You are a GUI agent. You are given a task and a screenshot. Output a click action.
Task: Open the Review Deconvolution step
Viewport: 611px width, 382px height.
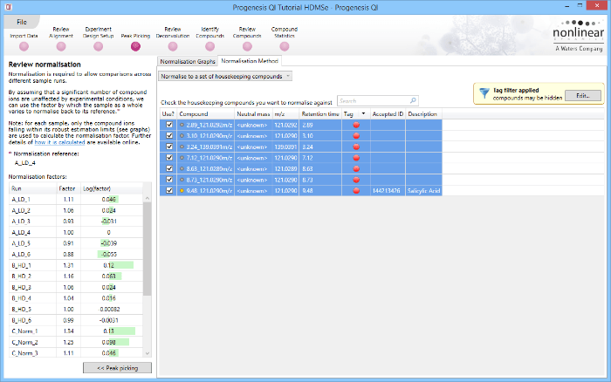(173, 46)
